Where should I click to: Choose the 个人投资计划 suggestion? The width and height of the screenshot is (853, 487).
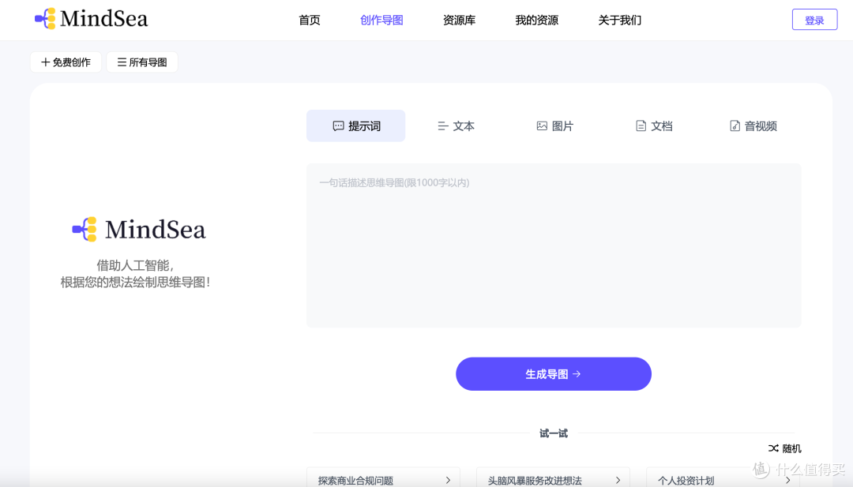point(723,478)
